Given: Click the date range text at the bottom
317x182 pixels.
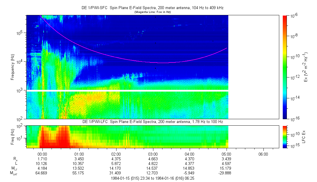Looking at the screenshot, I should click(152, 178).
